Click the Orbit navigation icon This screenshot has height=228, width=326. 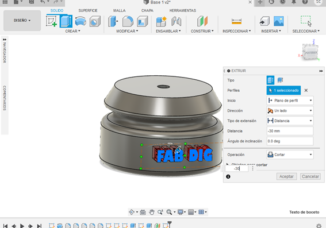pos(132,212)
